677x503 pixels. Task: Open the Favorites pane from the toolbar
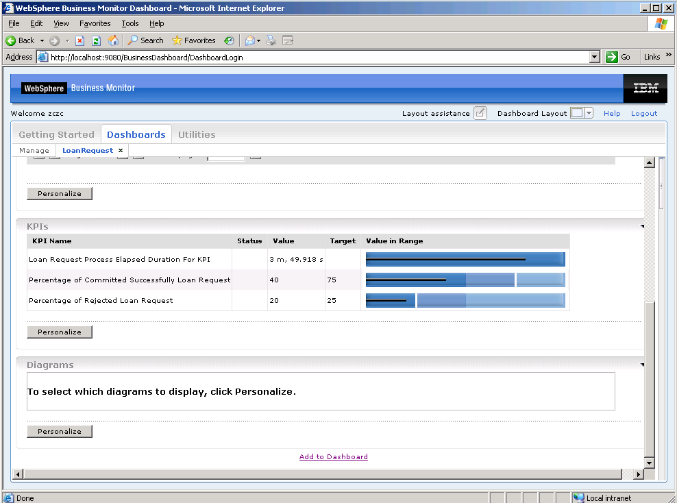coord(194,40)
